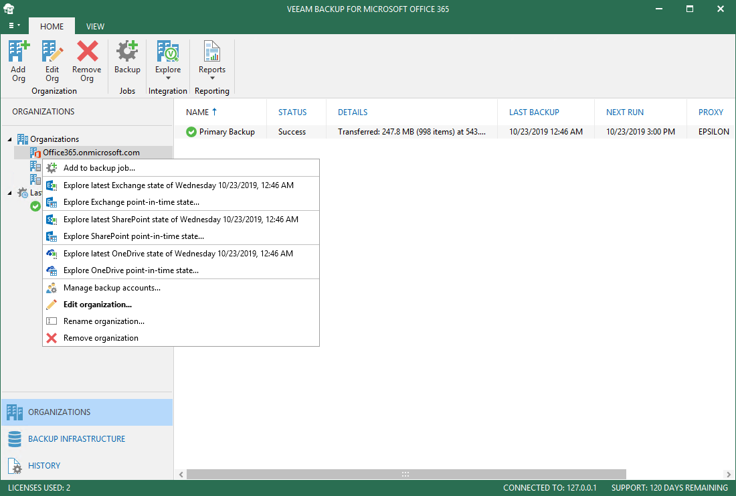
Task: Click the OneDrive point-in-time calendar icon
Action: click(x=52, y=270)
